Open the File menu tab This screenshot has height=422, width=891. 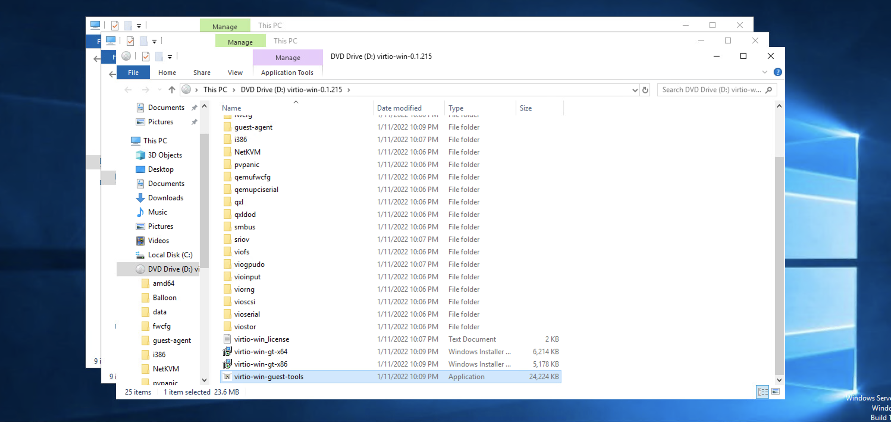coord(133,73)
